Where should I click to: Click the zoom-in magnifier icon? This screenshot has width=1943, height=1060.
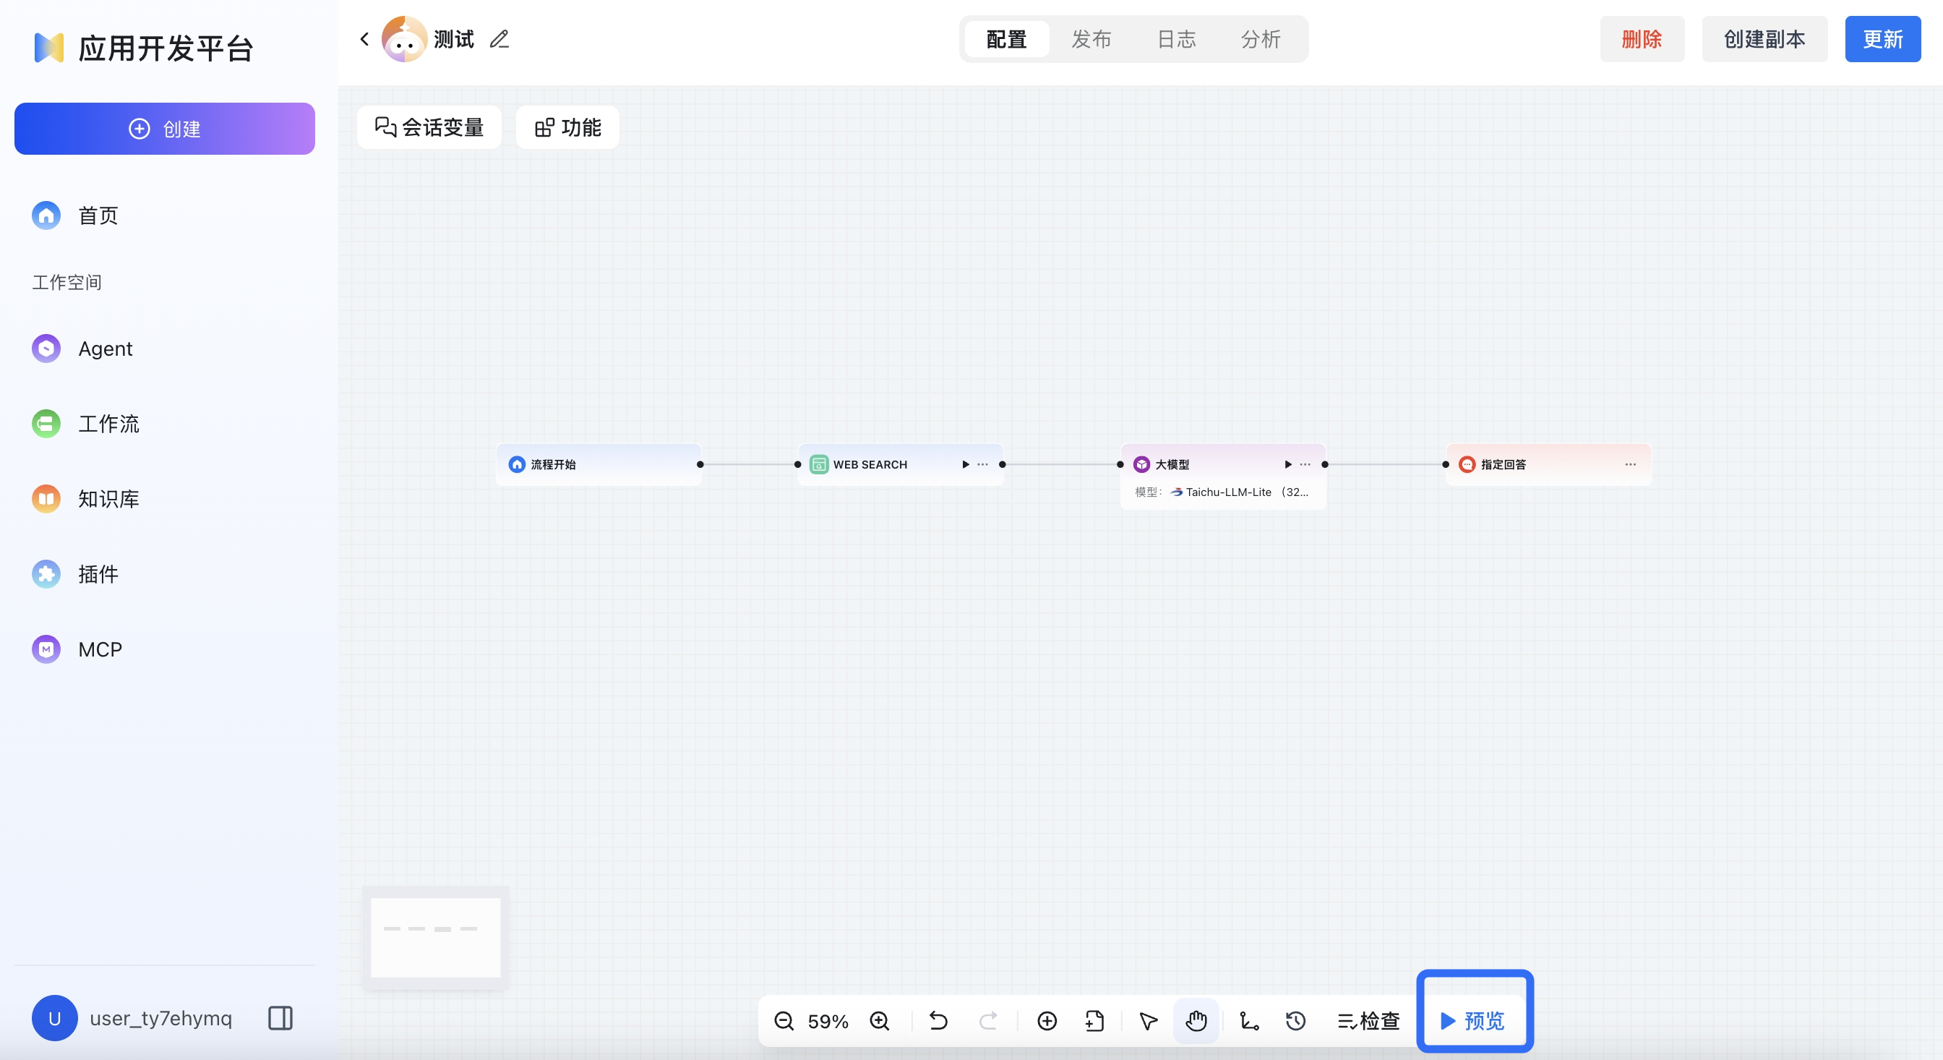point(879,1021)
